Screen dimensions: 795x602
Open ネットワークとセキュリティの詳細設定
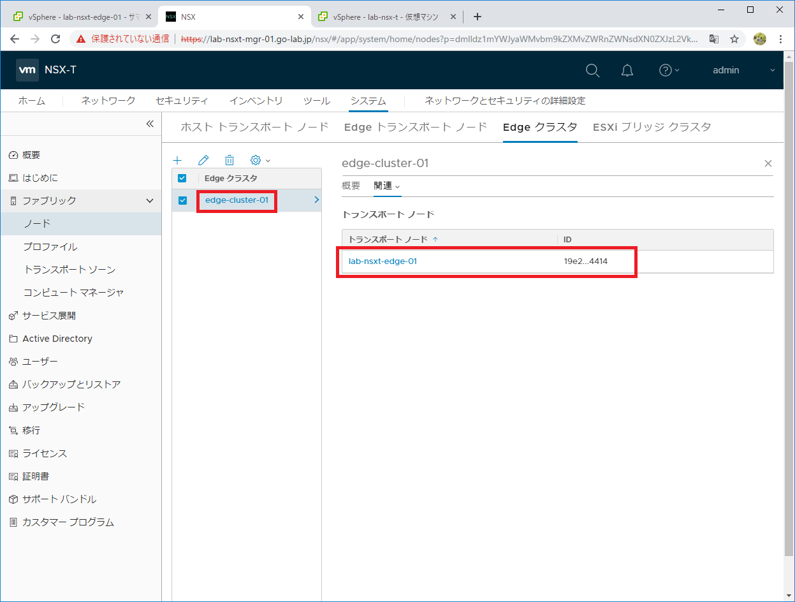pos(505,101)
